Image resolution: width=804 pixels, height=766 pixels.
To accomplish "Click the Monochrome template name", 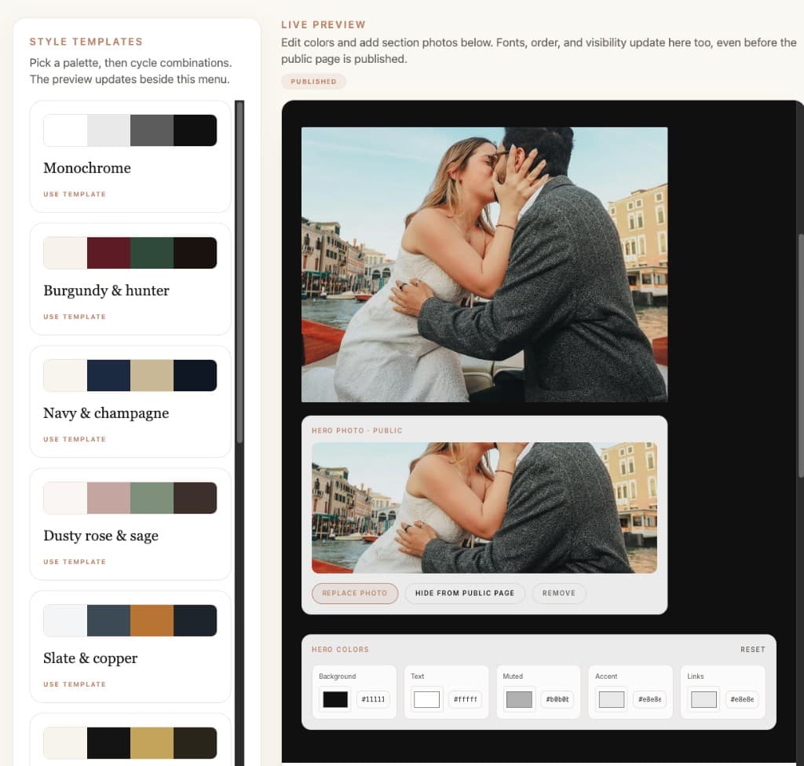I will (x=87, y=168).
